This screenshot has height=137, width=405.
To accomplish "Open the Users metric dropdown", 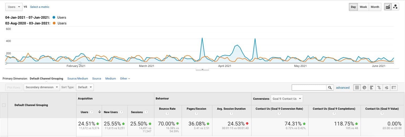I will coord(14,7).
